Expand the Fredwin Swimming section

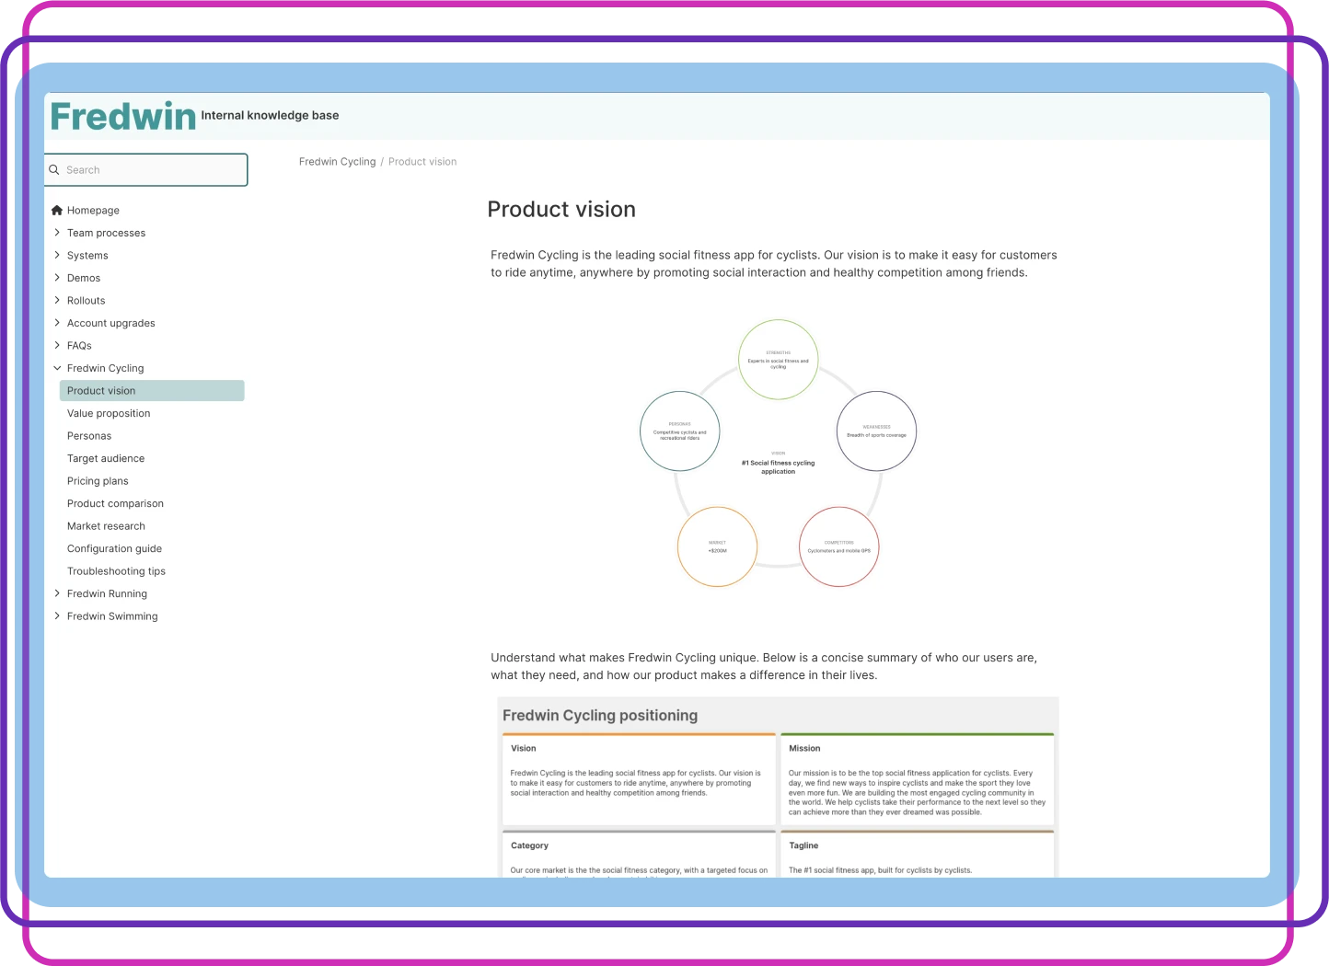pos(57,616)
